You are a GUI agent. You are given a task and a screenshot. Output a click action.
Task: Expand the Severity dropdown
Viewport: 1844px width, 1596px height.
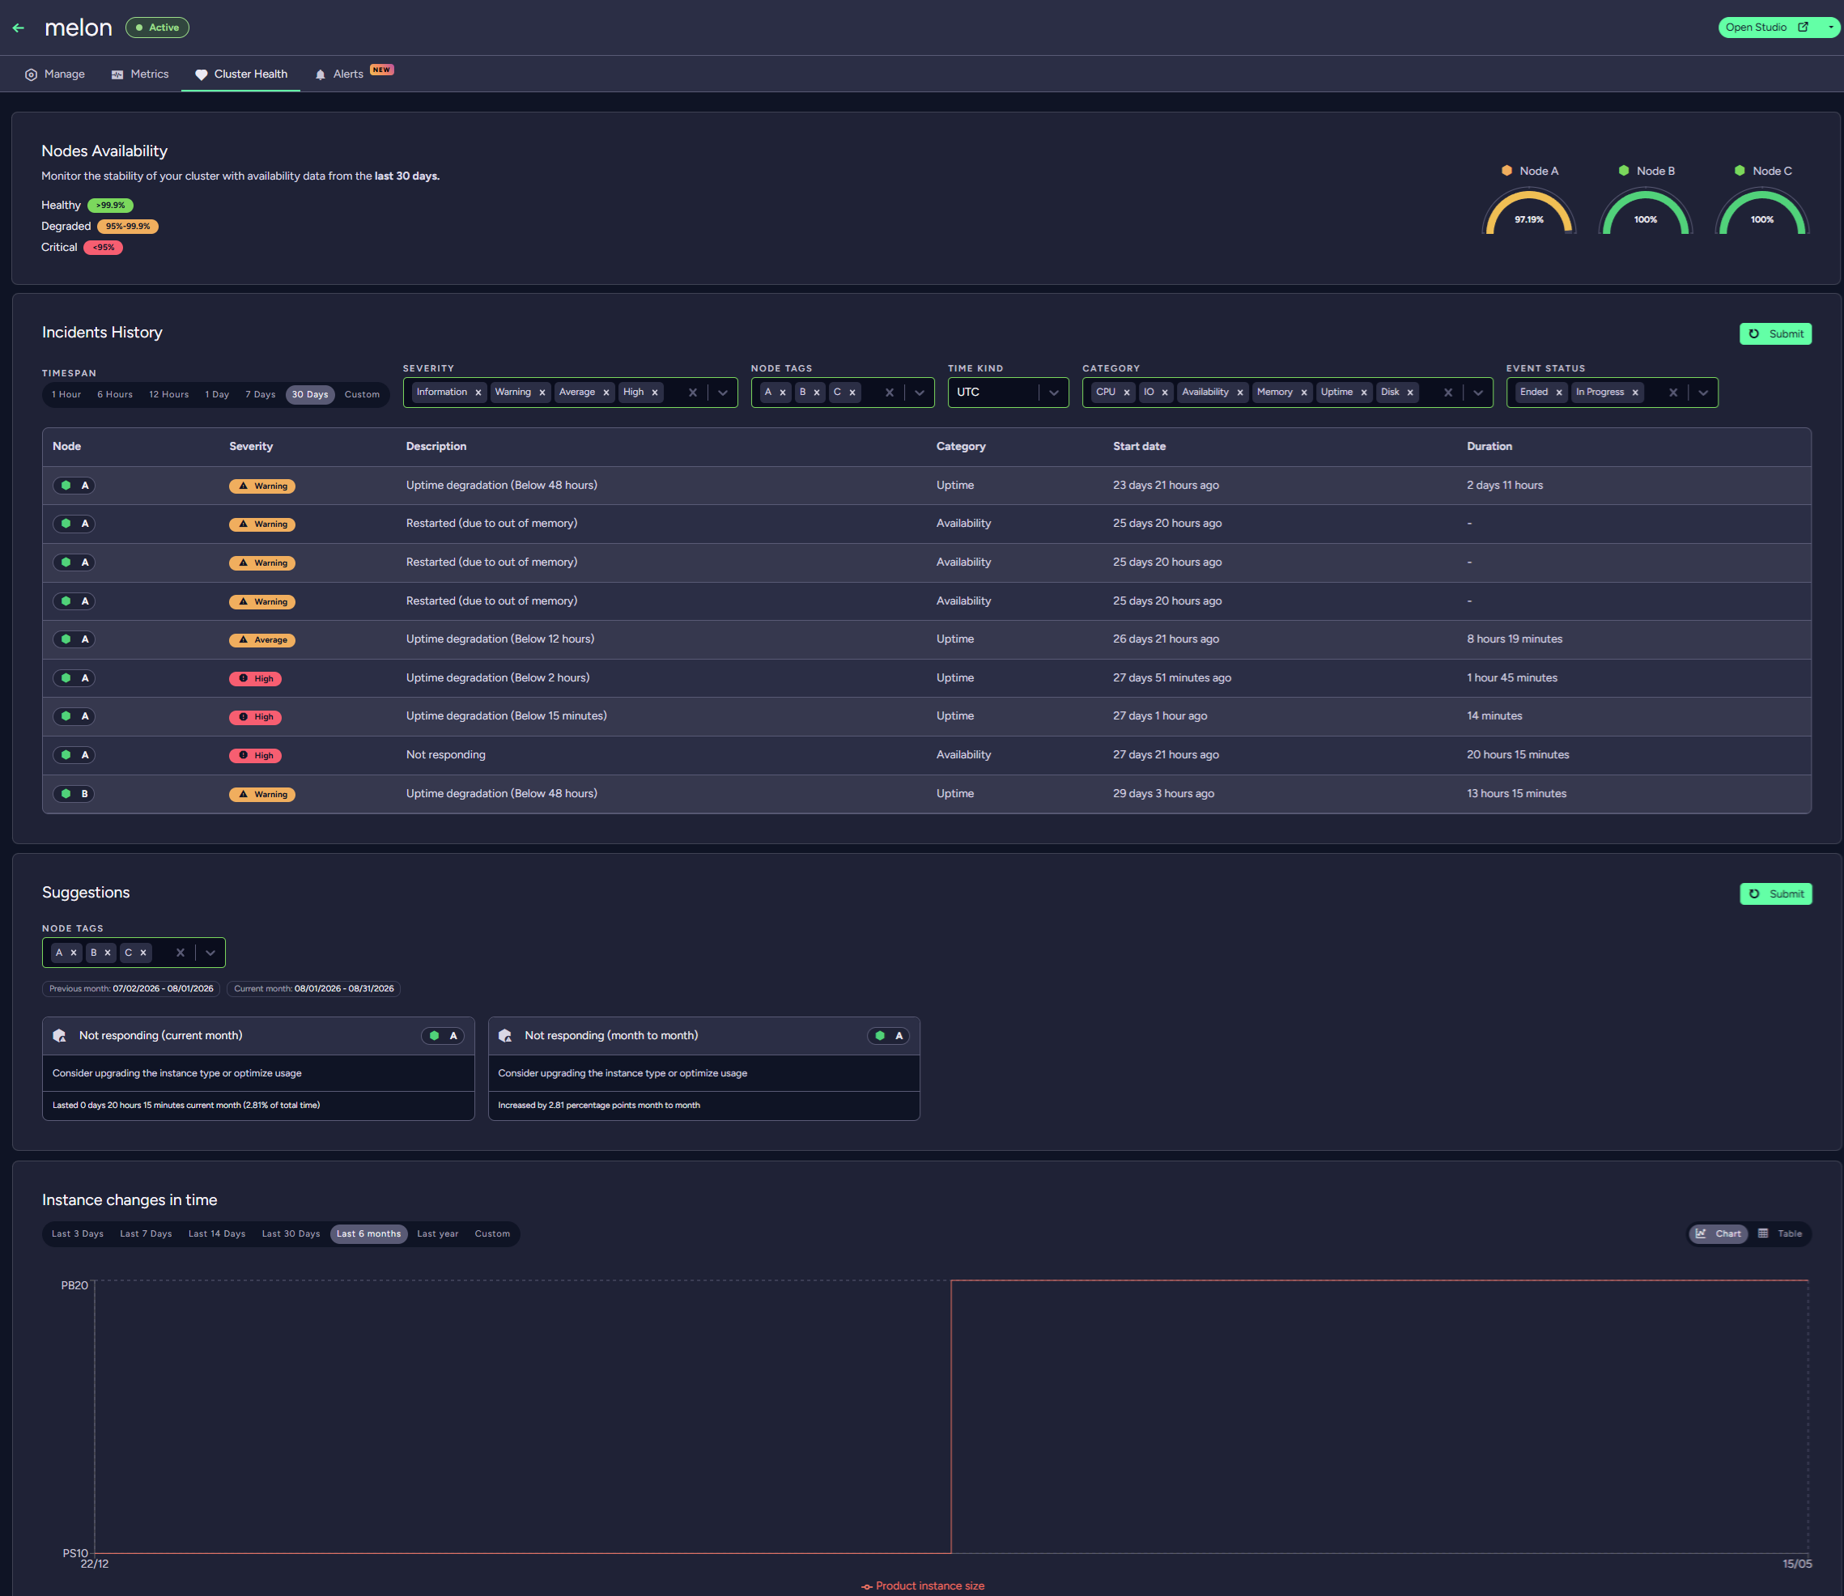(722, 393)
